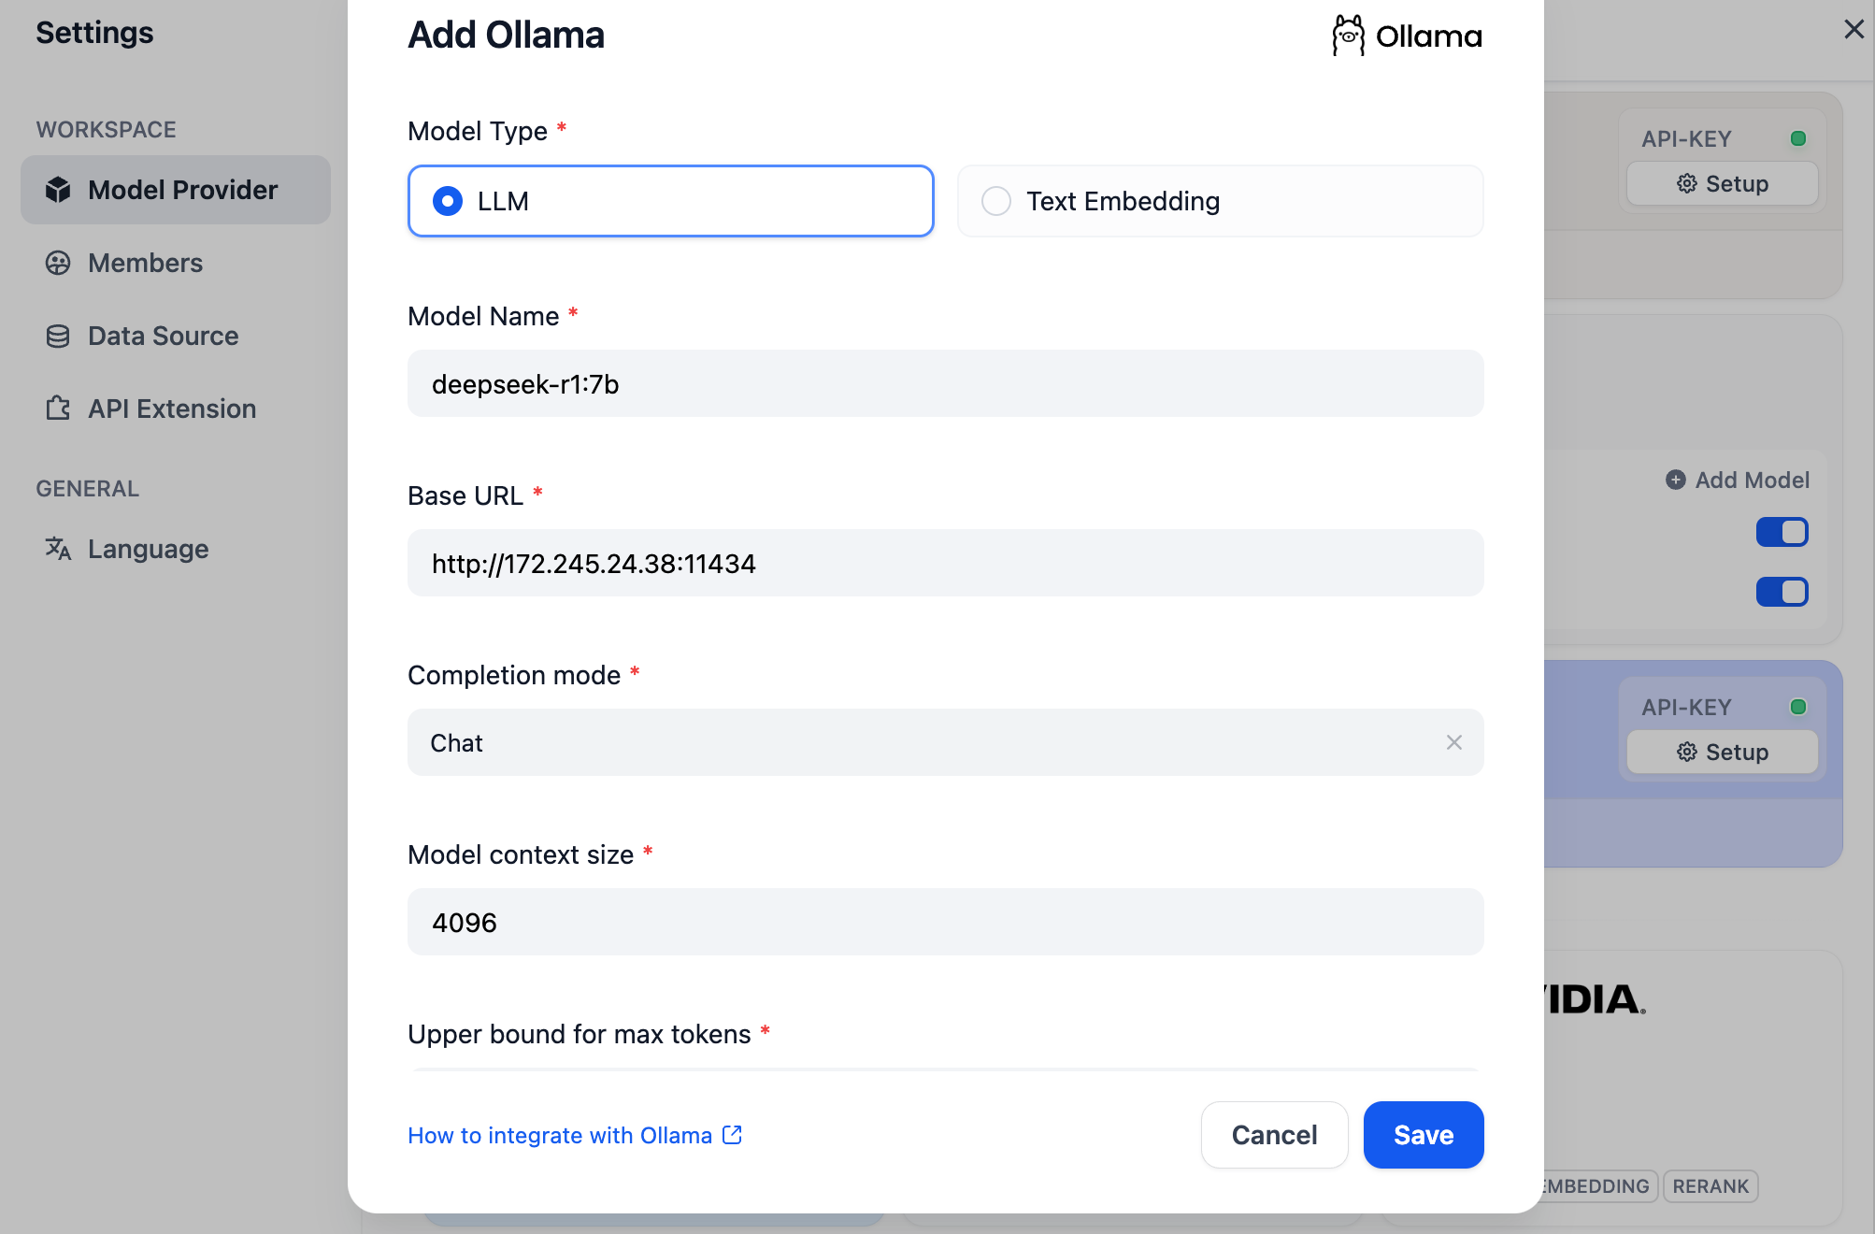Click the Model Provider cube icon
The image size is (1875, 1234).
click(x=58, y=190)
